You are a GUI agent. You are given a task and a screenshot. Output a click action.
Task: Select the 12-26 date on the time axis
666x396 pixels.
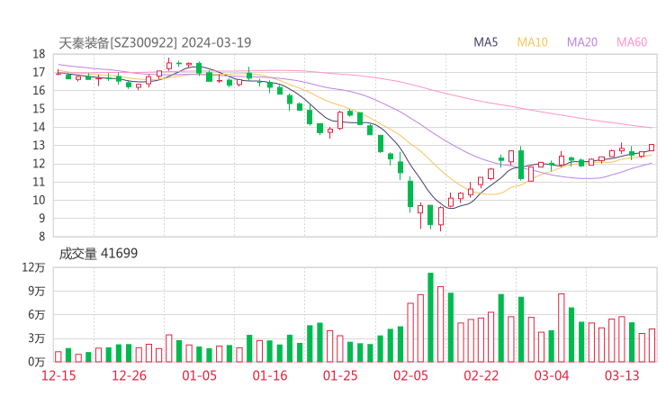pyautogui.click(x=129, y=374)
